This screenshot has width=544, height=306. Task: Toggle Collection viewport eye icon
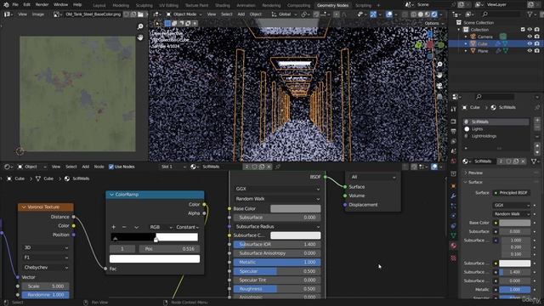pos(530,30)
